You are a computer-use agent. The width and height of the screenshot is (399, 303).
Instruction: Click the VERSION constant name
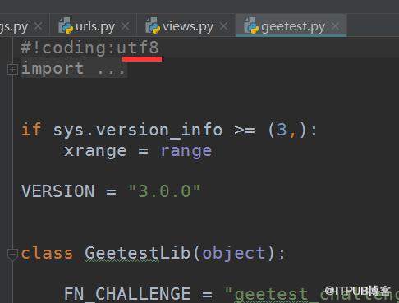point(58,191)
